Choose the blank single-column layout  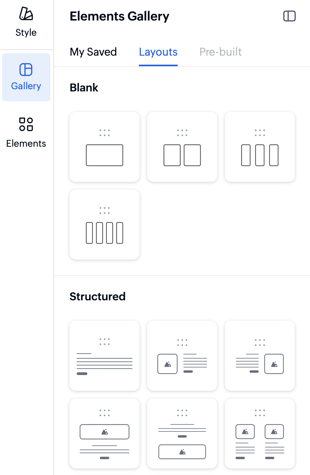pyautogui.click(x=104, y=147)
